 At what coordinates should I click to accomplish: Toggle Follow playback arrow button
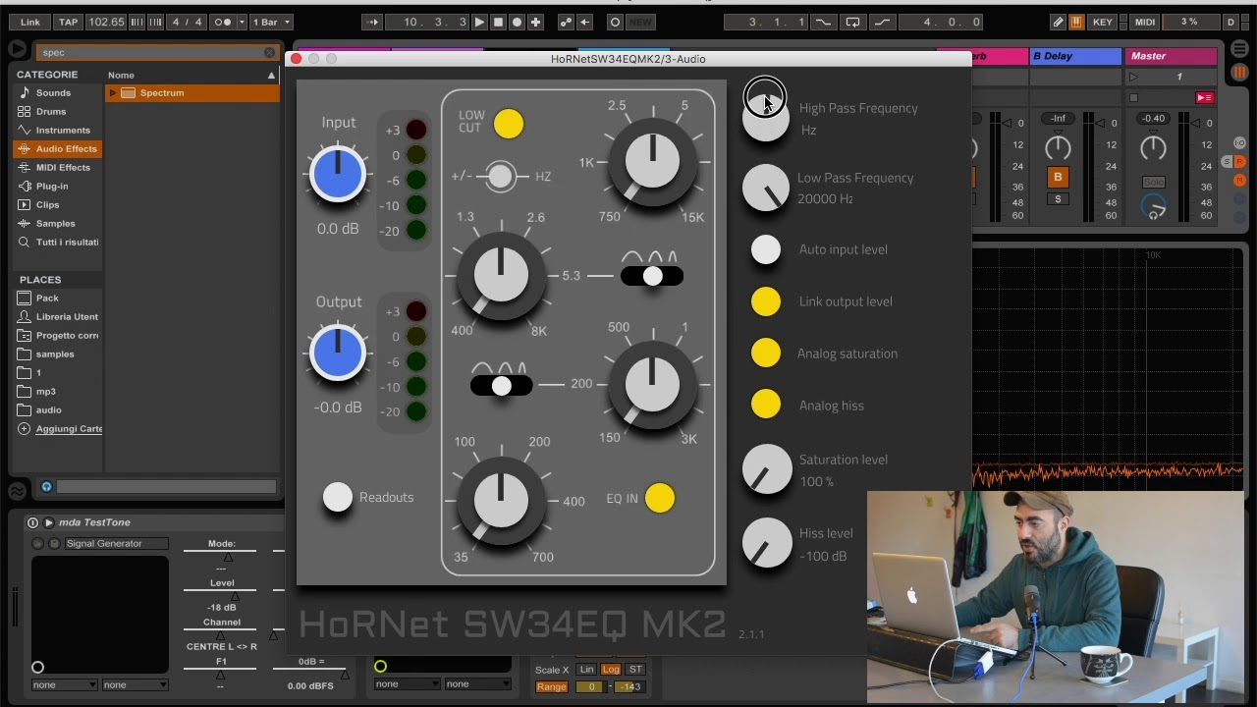(x=372, y=22)
